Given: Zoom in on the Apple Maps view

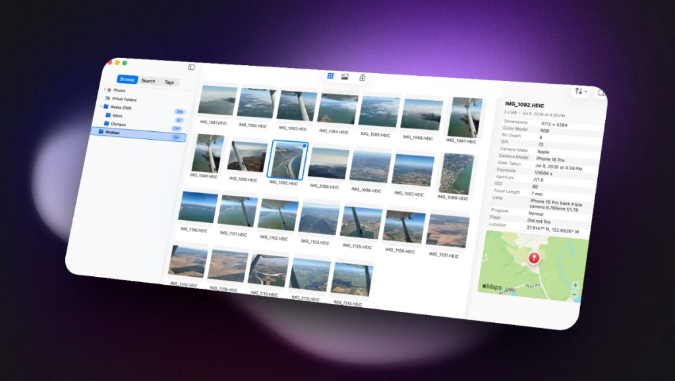Looking at the screenshot, I should tap(575, 285).
